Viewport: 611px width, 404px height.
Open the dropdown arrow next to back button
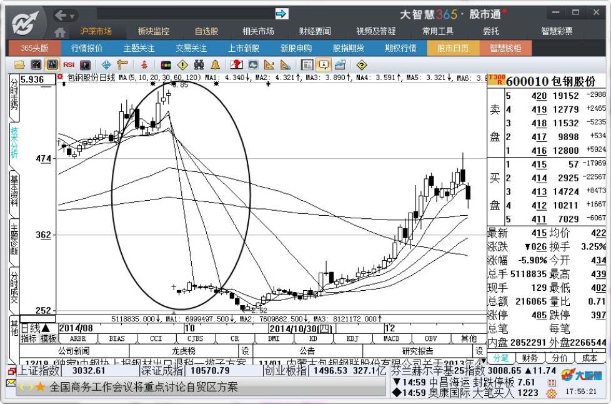72,16
